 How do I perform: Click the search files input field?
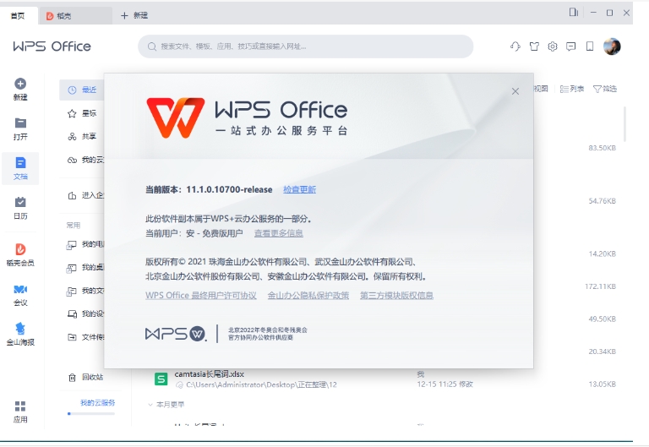tap(305, 46)
